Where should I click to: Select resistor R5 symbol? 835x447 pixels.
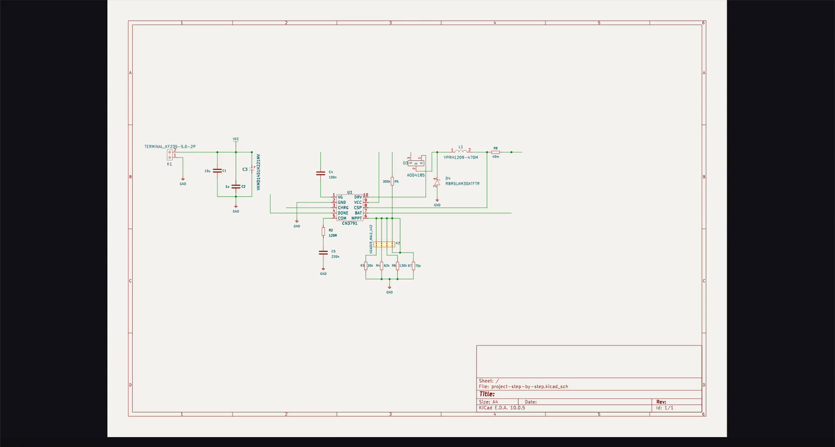pyautogui.click(x=392, y=181)
